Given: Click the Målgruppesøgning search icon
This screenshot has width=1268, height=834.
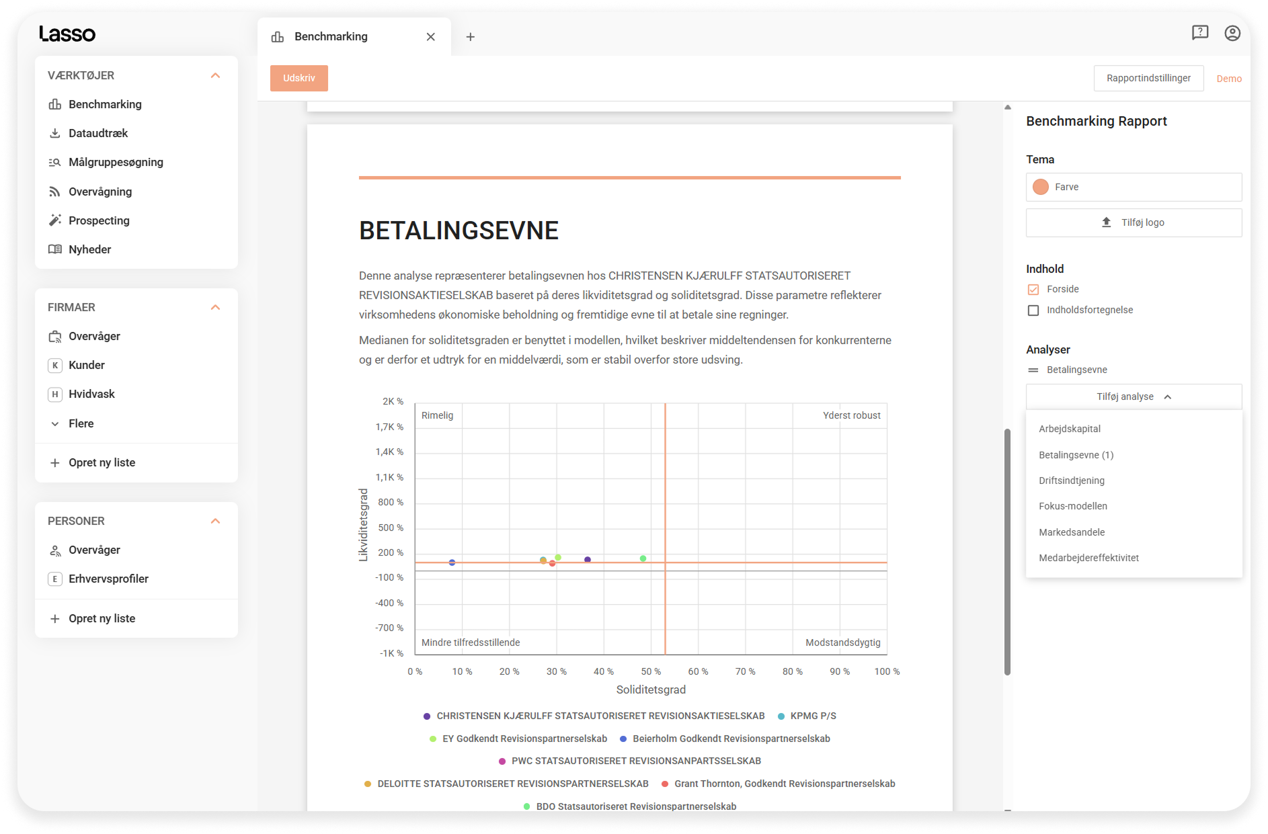Looking at the screenshot, I should click(55, 162).
